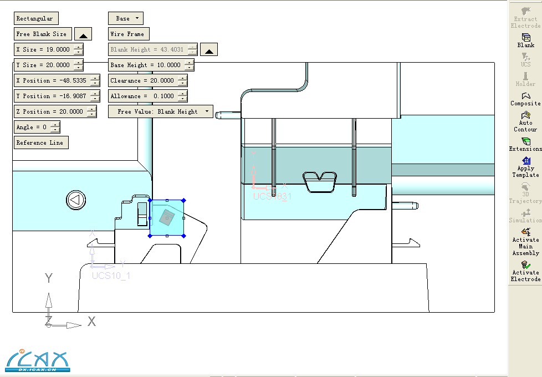The image size is (542, 377).
Task: Adjust the Allowance stepper arrows
Action: point(182,96)
